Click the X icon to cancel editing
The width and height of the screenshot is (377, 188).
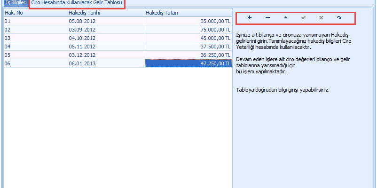[x=321, y=18]
